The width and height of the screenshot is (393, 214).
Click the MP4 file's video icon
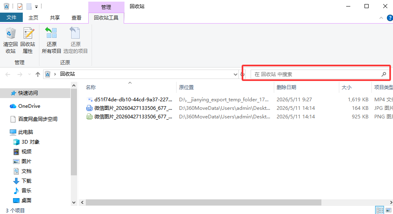click(x=90, y=100)
